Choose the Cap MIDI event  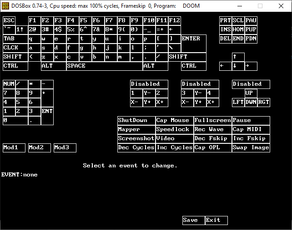[x=251, y=130]
